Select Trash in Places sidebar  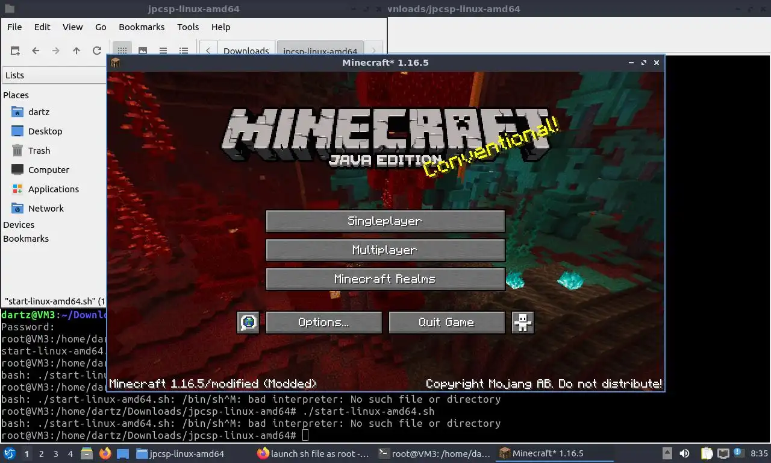pyautogui.click(x=39, y=151)
